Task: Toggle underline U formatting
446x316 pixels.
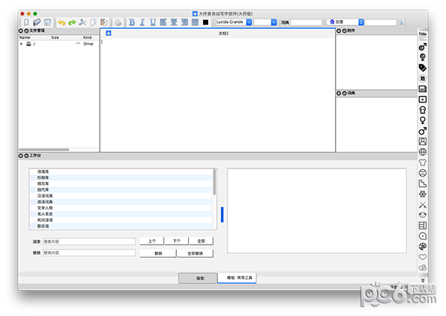Action: (x=152, y=22)
